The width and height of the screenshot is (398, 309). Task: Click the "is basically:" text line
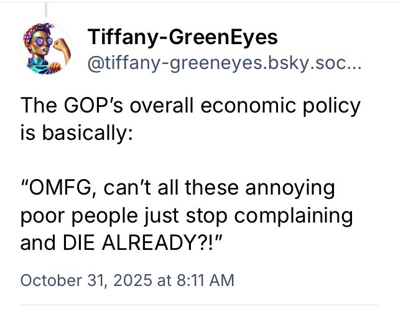76,133
